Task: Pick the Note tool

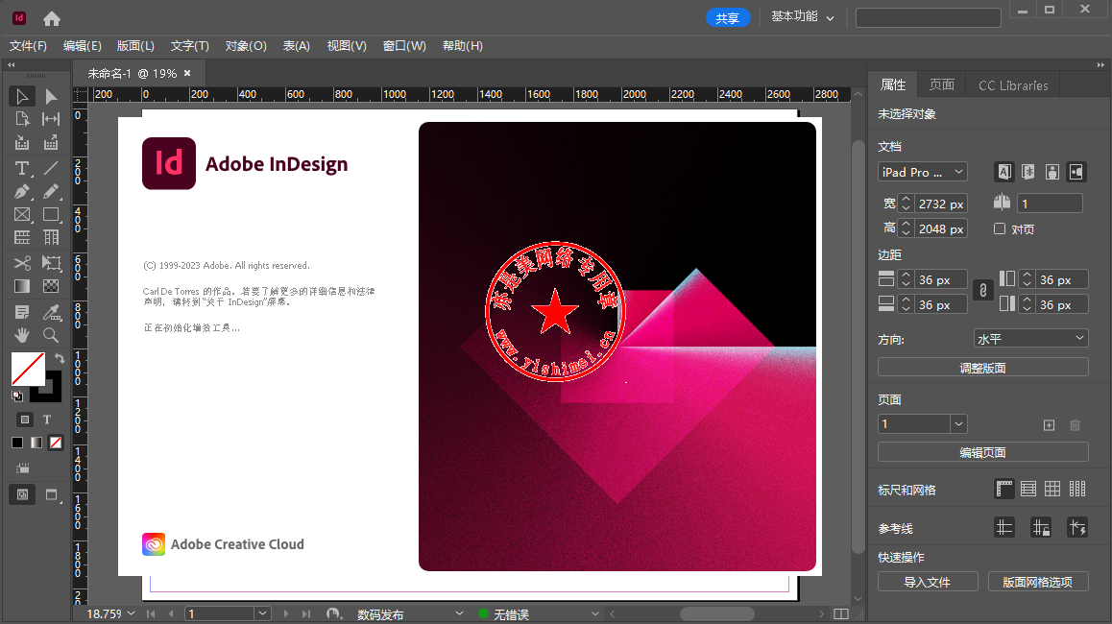Action: click(x=22, y=312)
